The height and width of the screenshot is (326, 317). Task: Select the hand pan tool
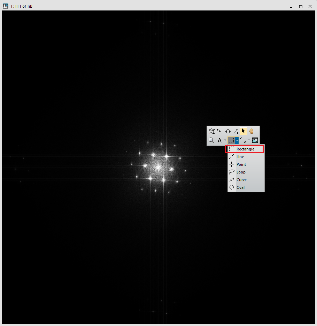[x=252, y=131]
